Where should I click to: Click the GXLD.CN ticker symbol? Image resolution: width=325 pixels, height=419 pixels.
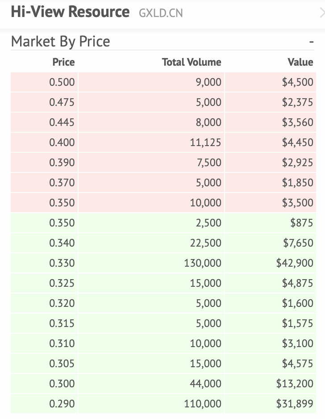click(161, 13)
